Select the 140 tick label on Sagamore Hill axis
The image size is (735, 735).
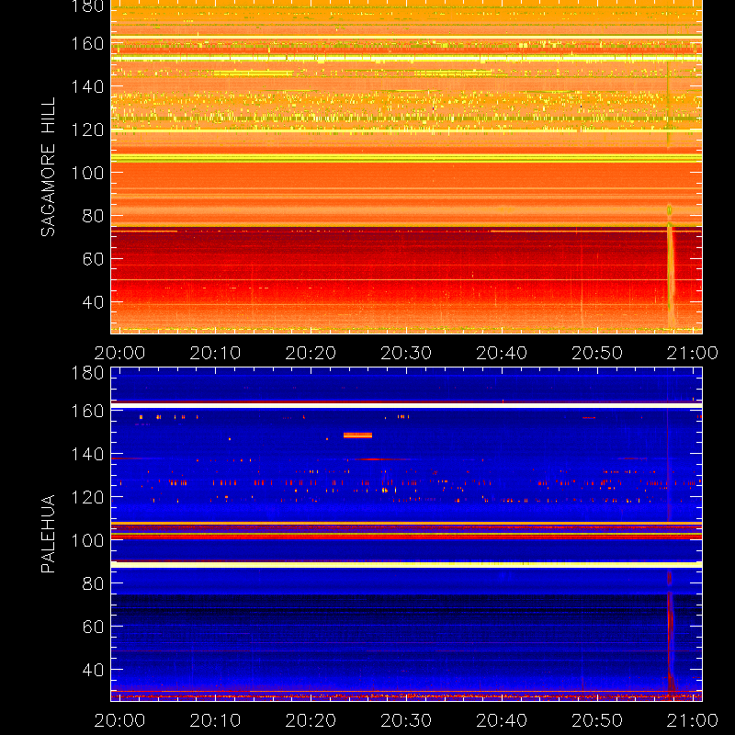point(87,86)
